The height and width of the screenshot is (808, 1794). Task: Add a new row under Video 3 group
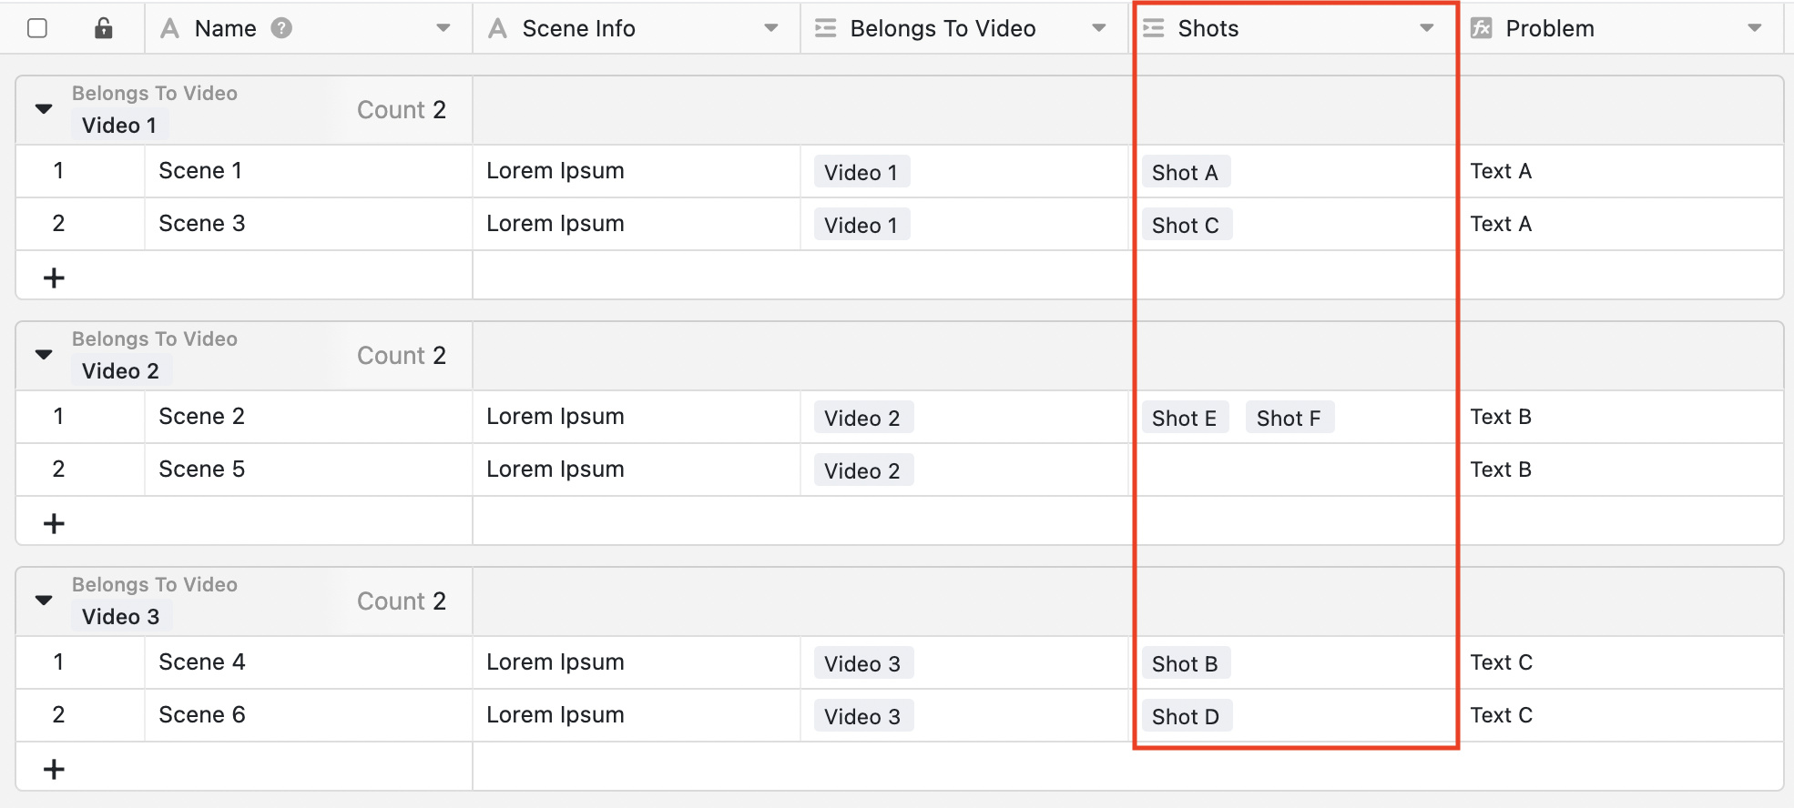click(x=55, y=769)
